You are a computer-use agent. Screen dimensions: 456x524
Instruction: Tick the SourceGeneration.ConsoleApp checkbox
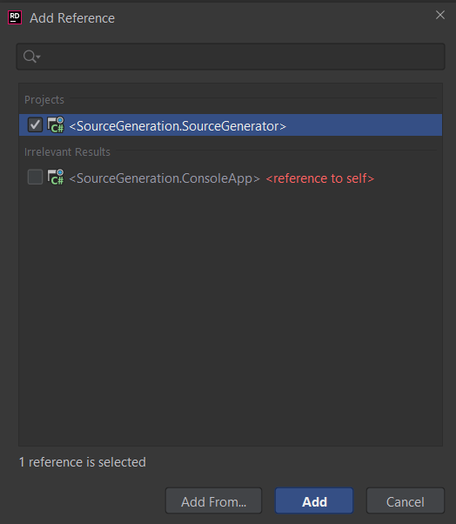(x=35, y=177)
